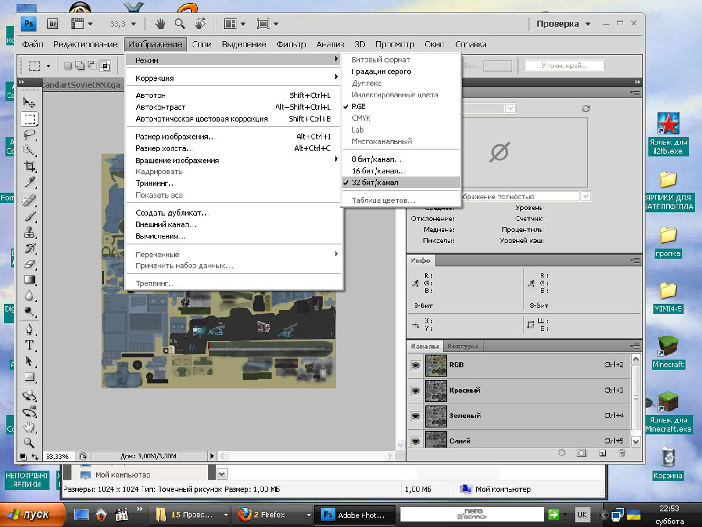Click the Zoom tool magnifier in toolbox
This screenshot has width=702, height=527.
coord(29,443)
